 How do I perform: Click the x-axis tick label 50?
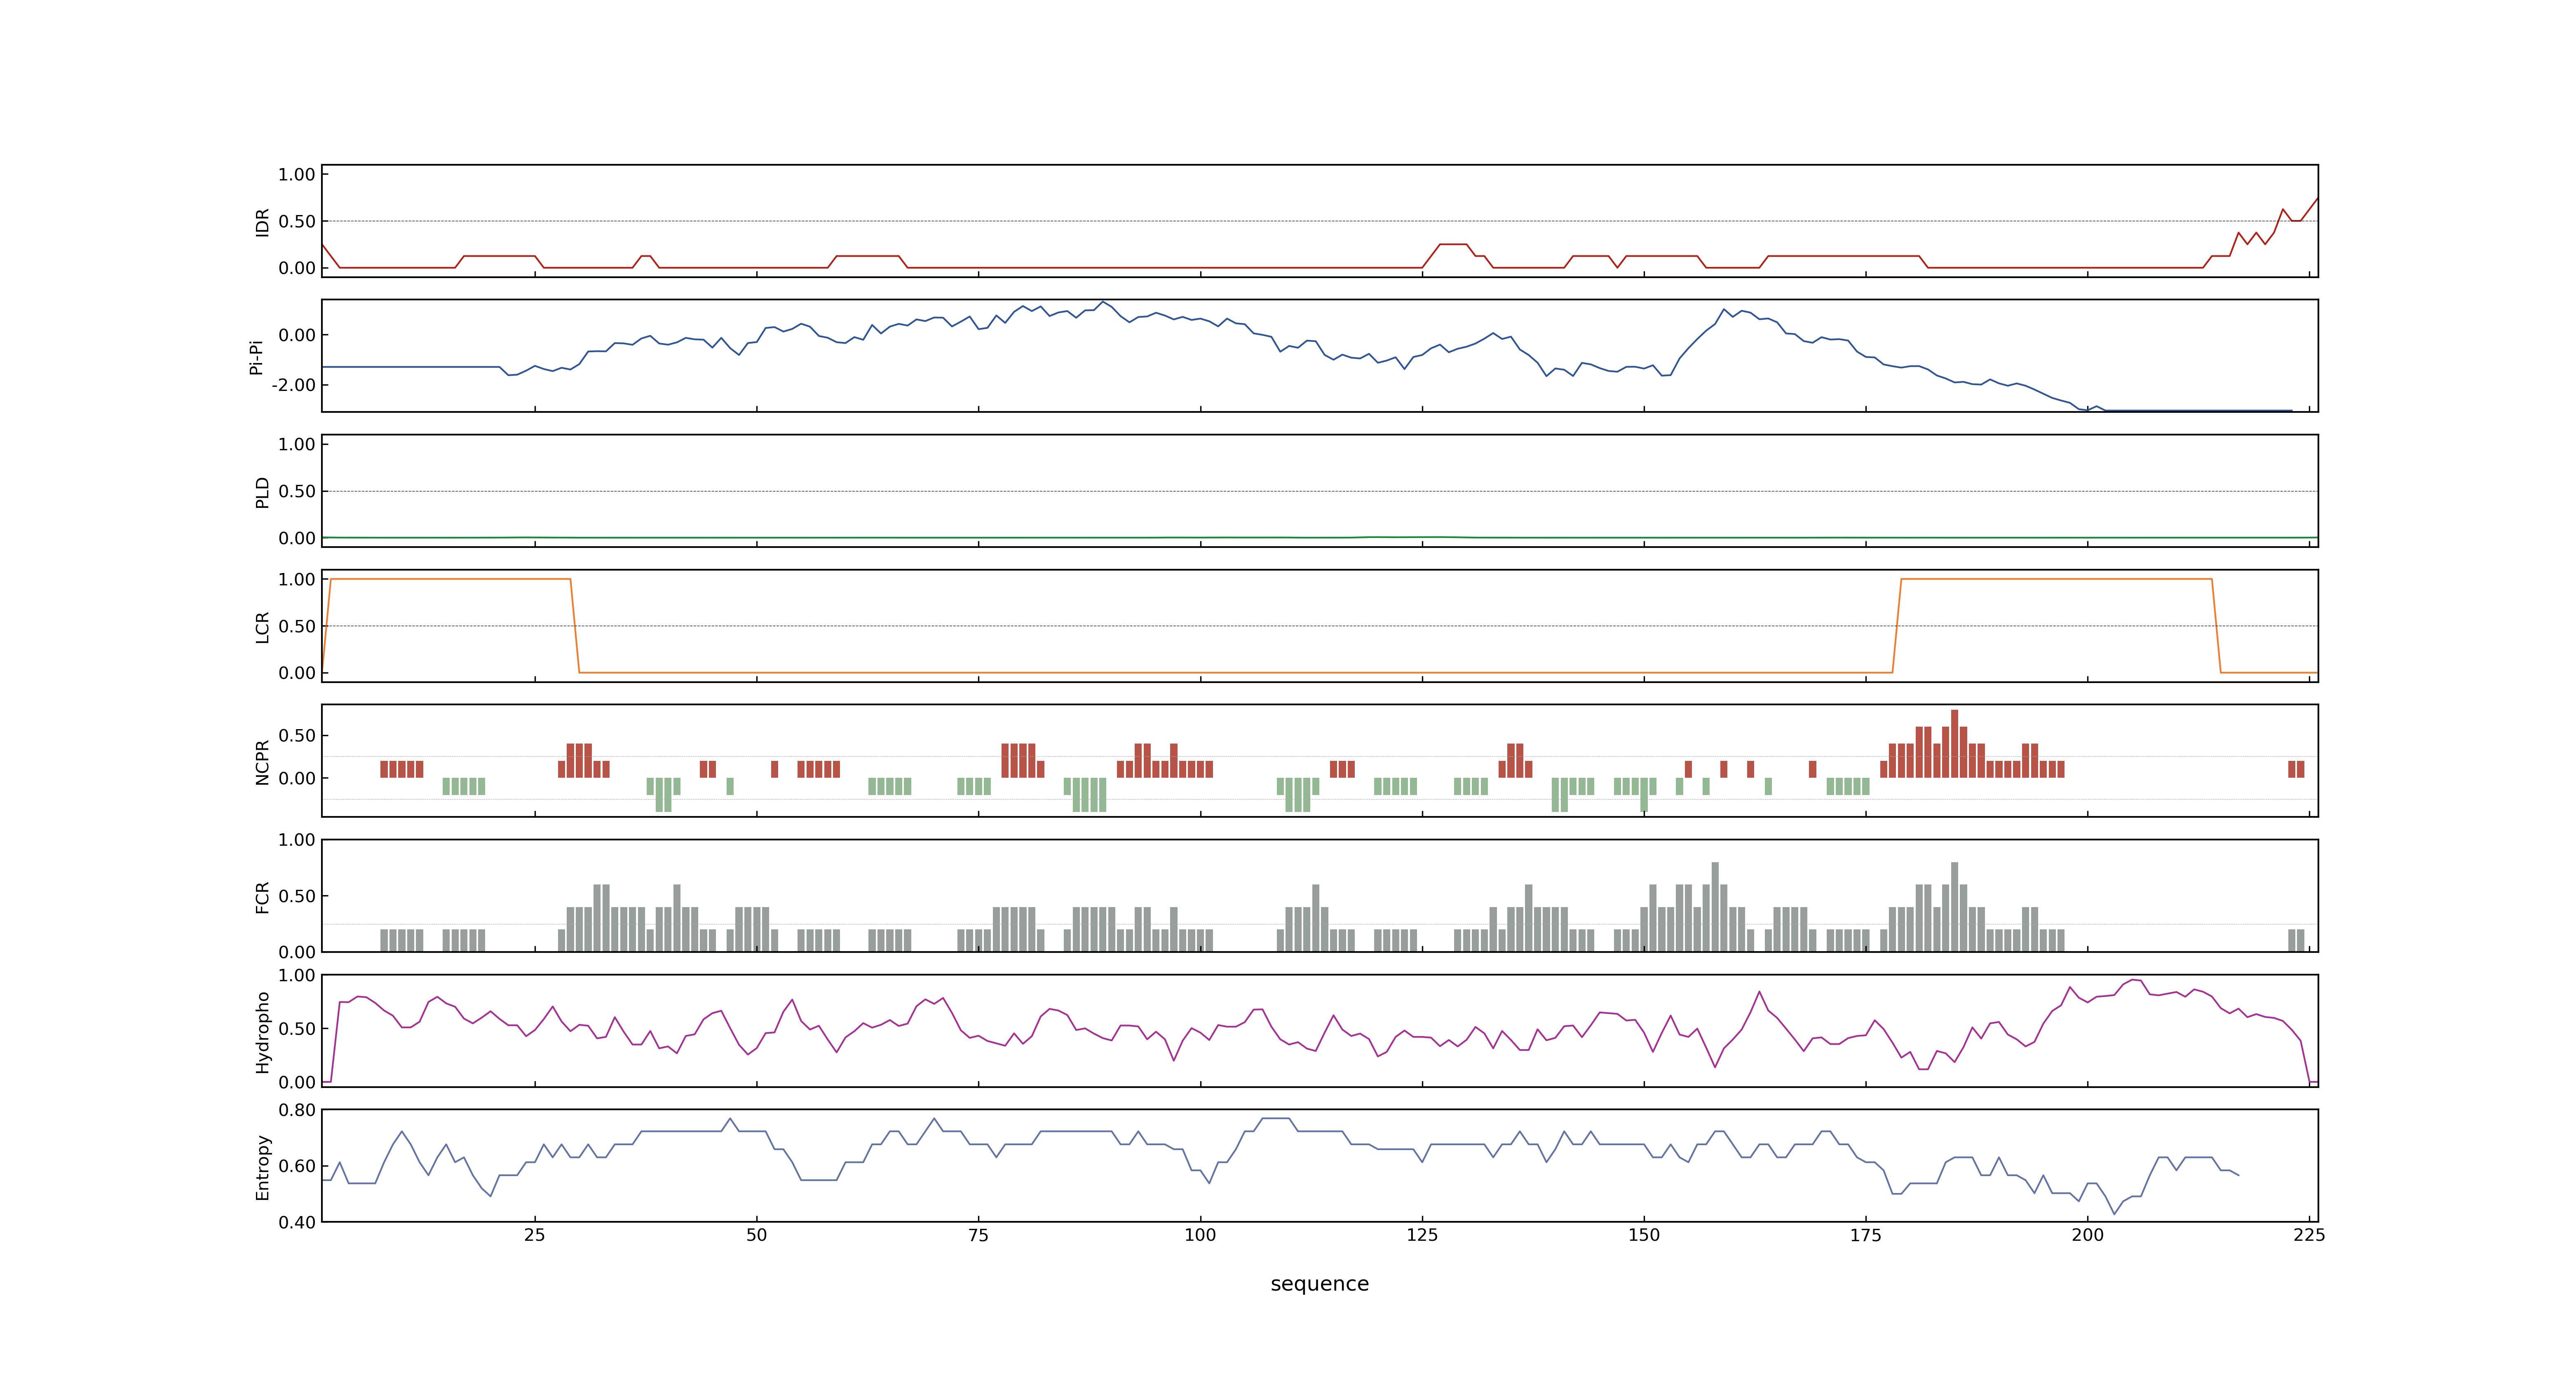point(757,1234)
